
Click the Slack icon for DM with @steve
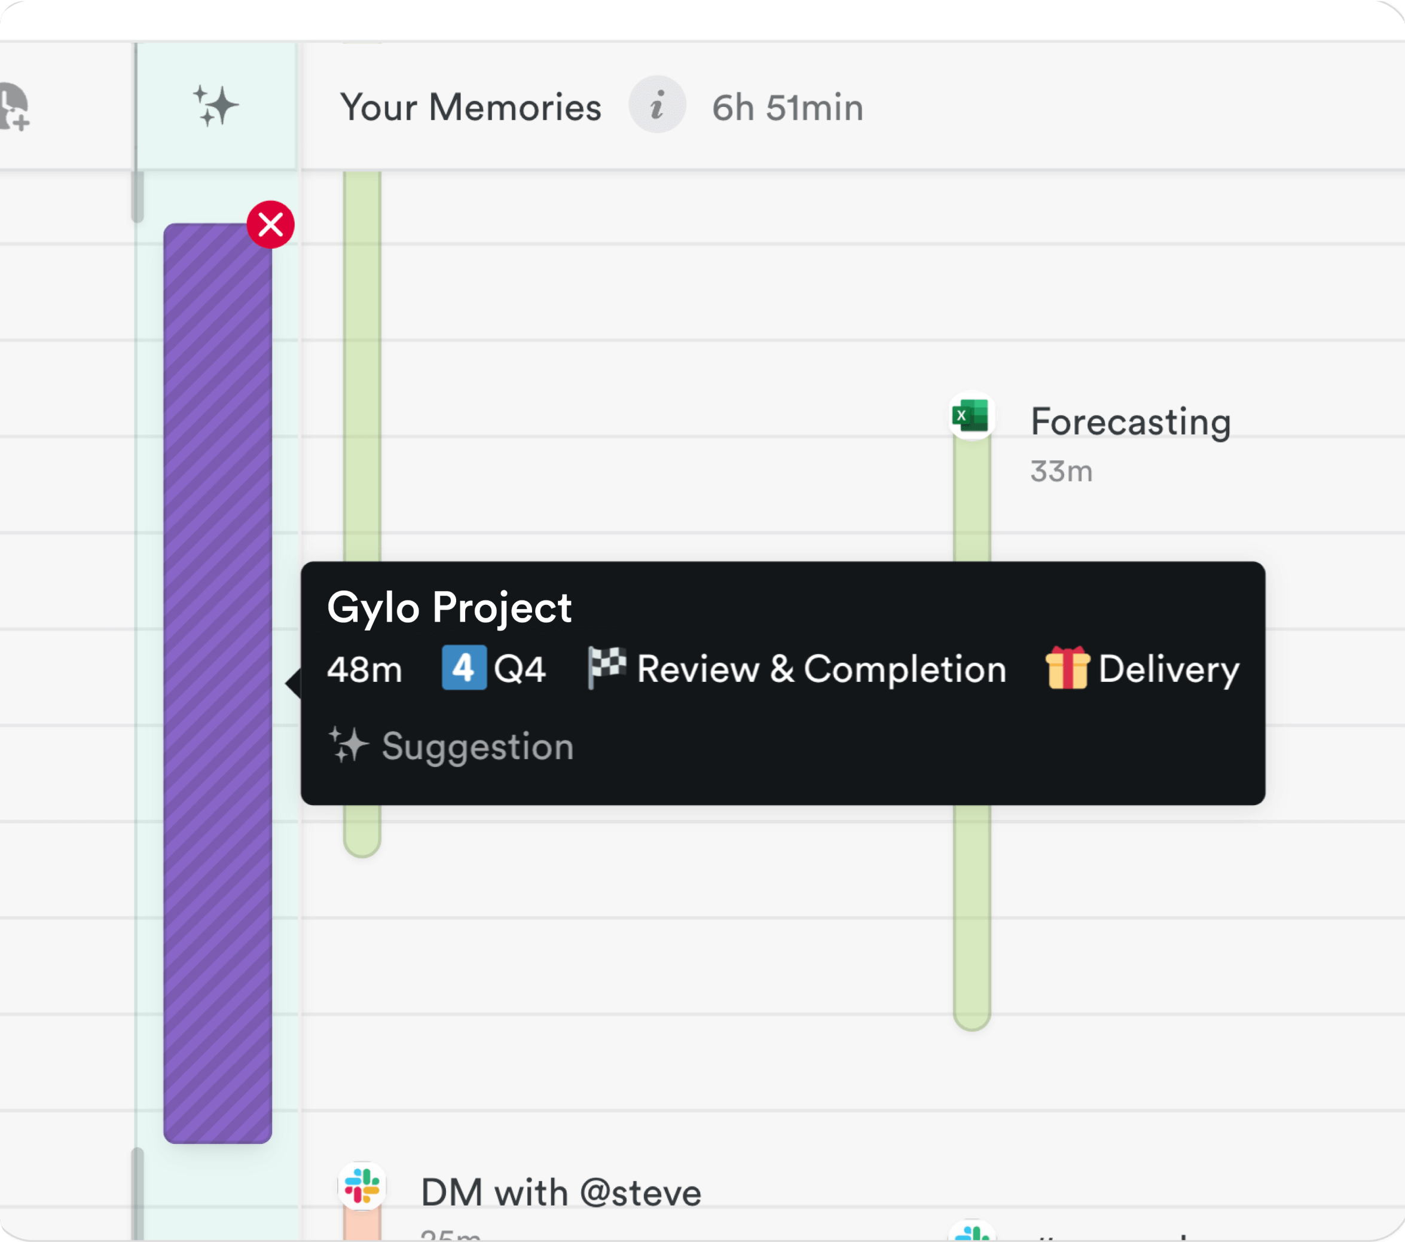coord(362,1186)
